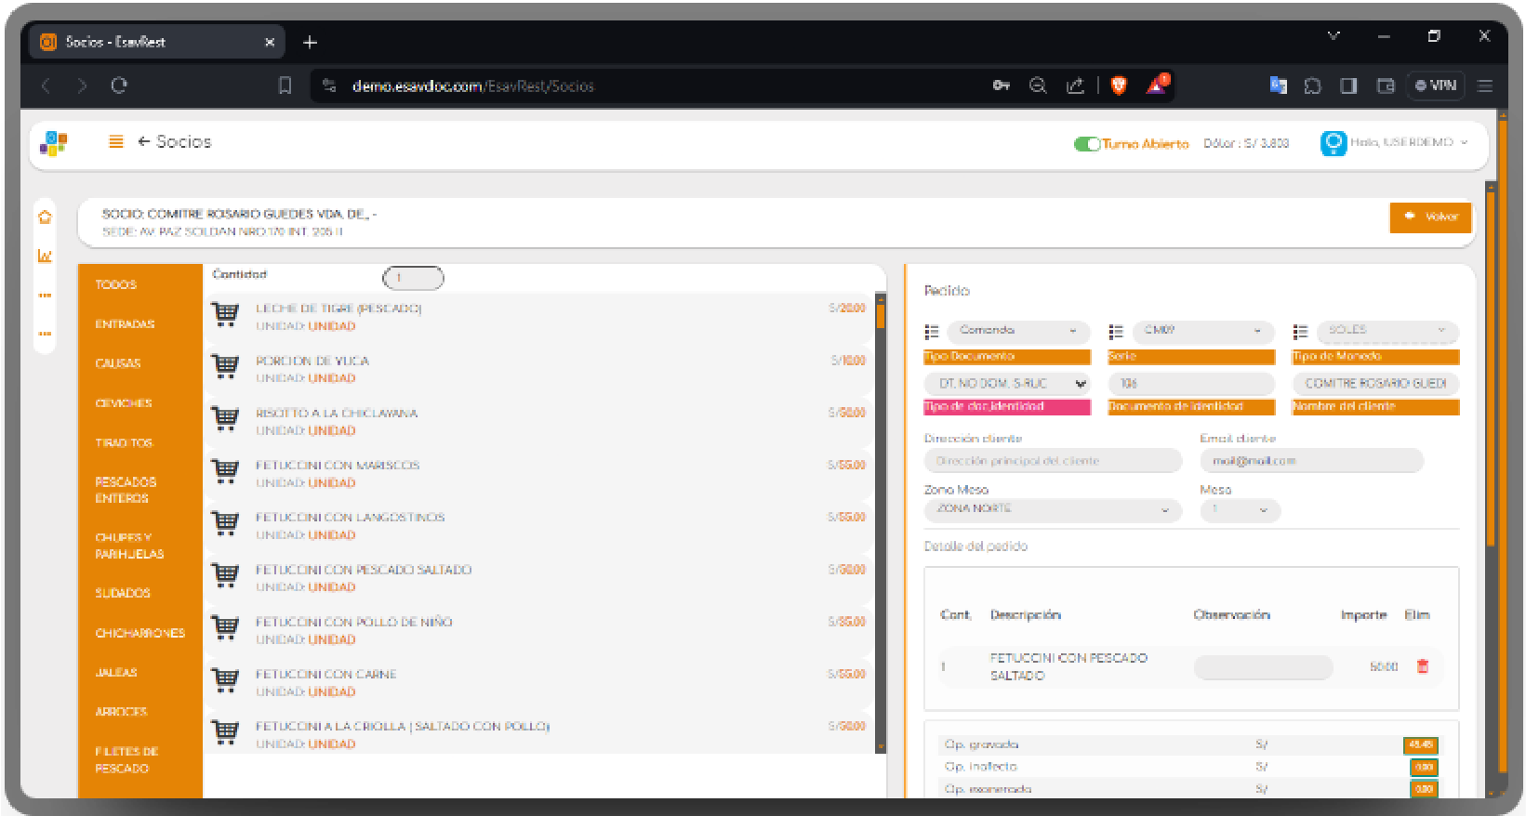Open the ZONA NORTE zone dropdown
The image size is (1526, 816).
click(x=1053, y=509)
